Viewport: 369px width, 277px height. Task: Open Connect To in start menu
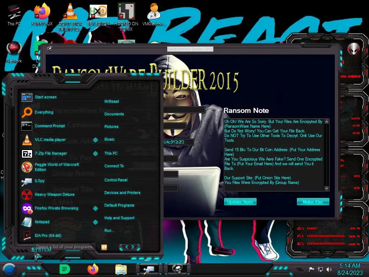click(114, 166)
